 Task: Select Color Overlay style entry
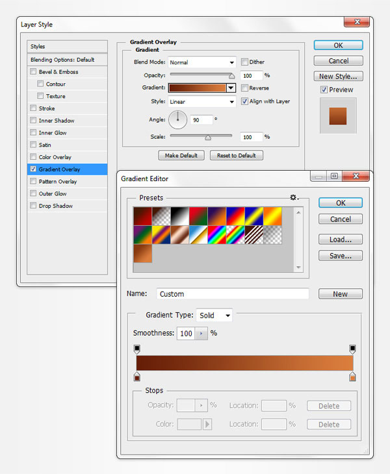[x=67, y=157]
